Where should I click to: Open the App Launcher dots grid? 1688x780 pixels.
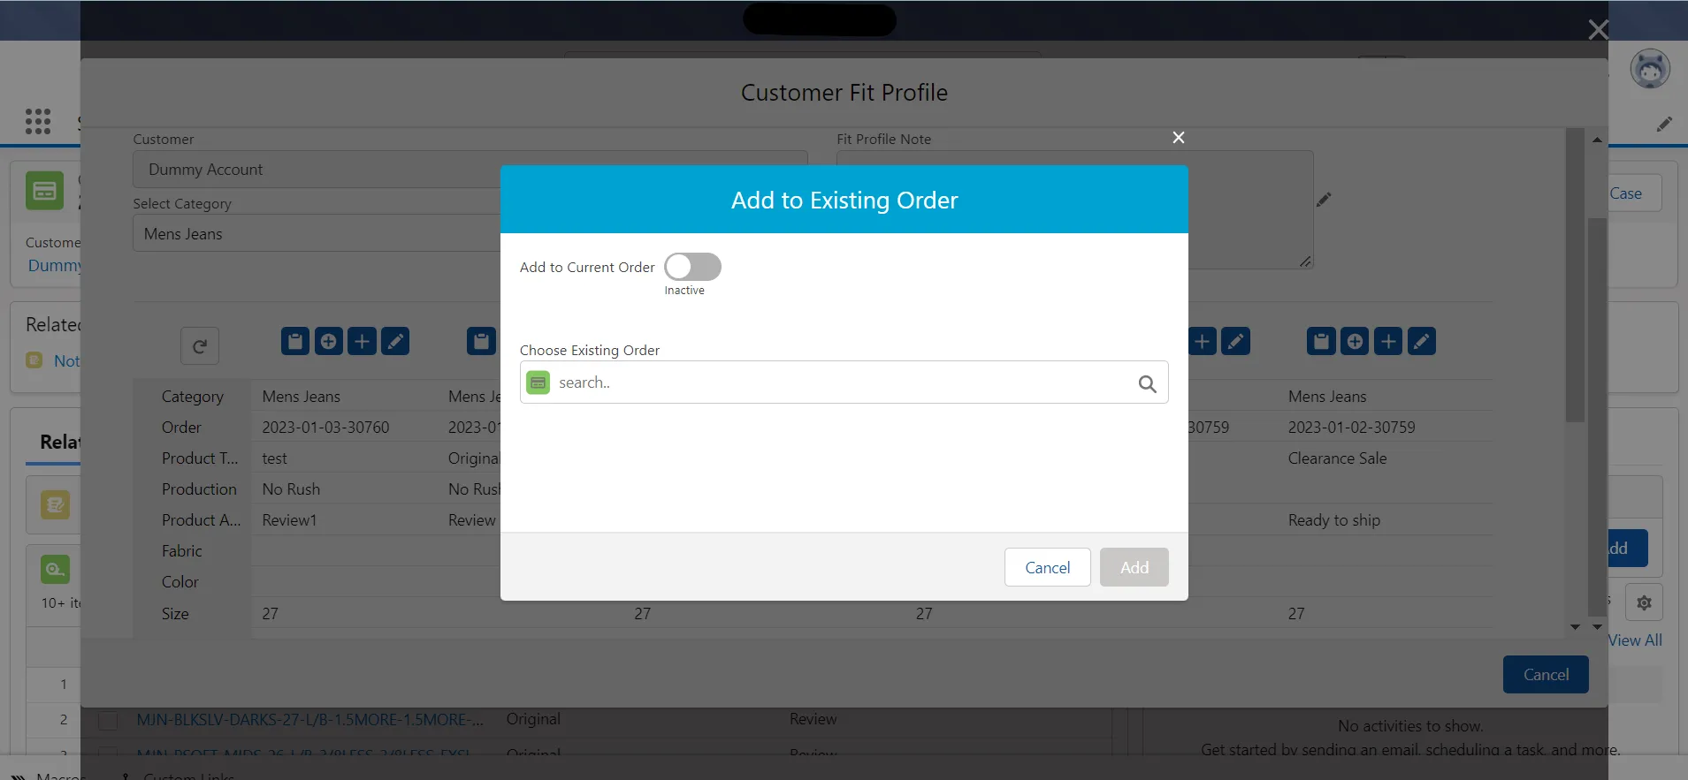[38, 121]
